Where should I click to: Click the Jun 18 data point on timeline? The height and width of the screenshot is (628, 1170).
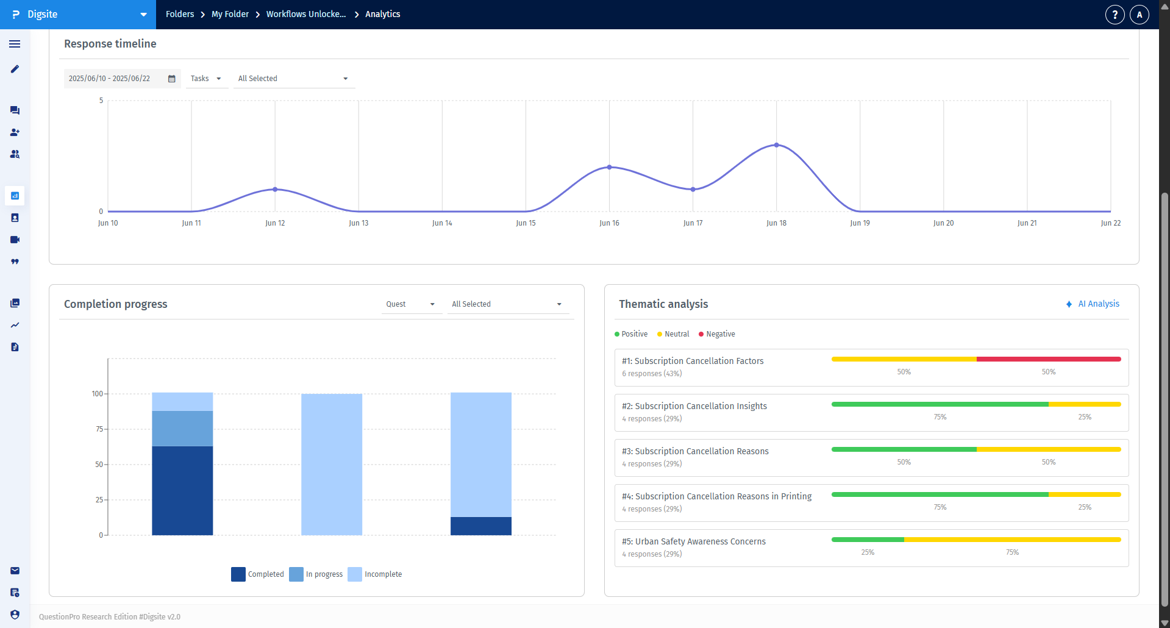776,145
